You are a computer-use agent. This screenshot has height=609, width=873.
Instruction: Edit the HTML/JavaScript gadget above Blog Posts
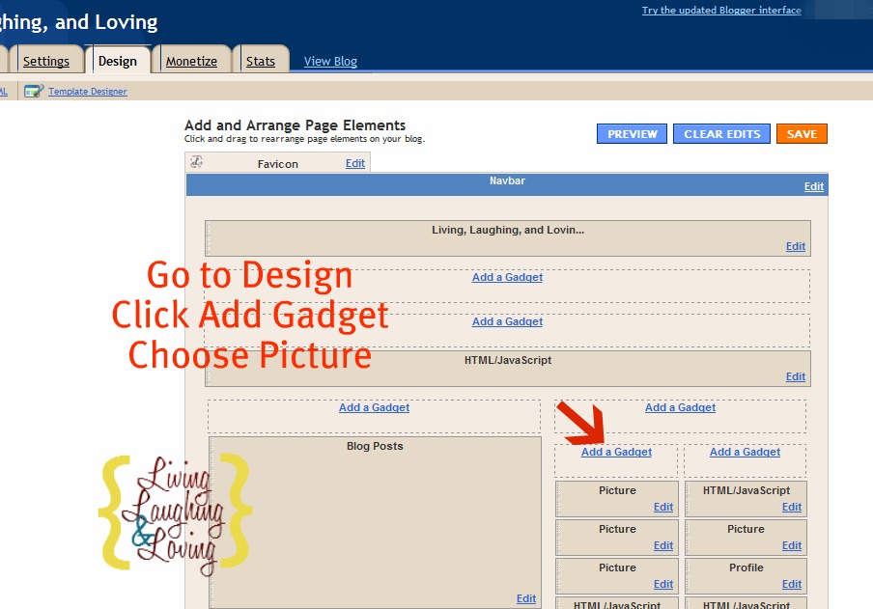pos(795,376)
